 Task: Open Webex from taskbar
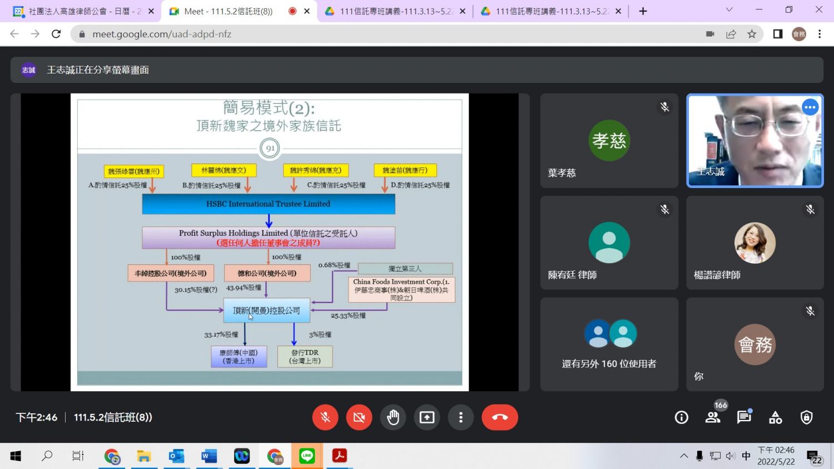click(242, 456)
